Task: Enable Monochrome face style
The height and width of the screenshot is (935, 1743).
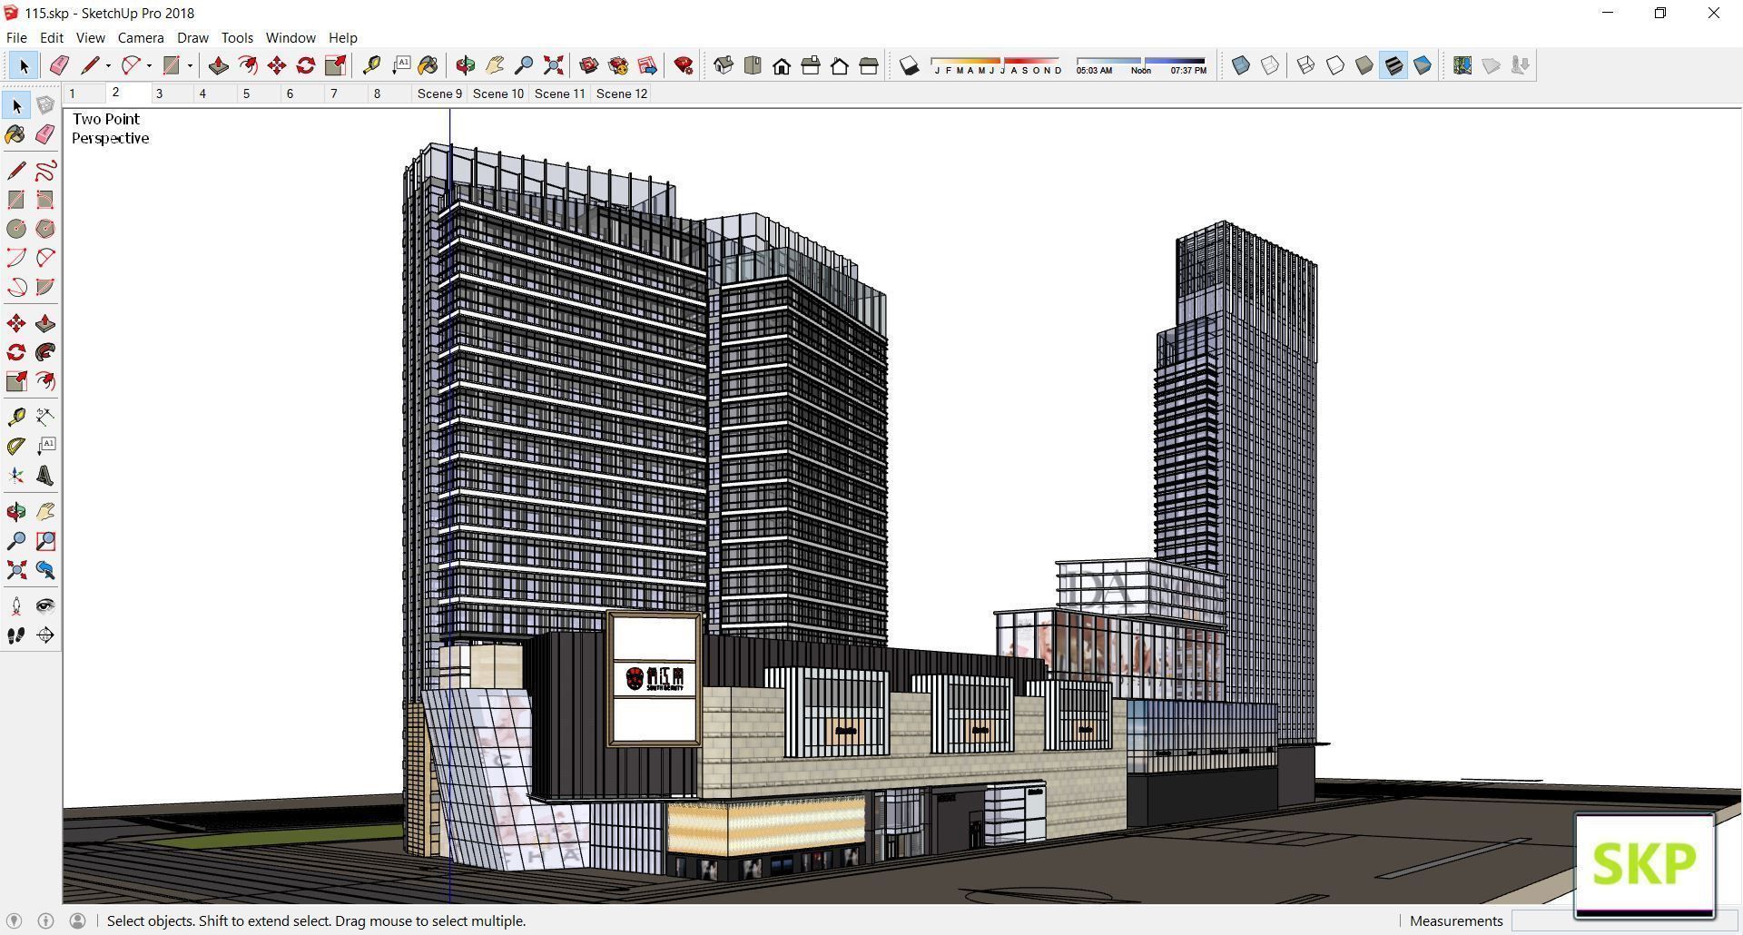Action: [x=1423, y=65]
